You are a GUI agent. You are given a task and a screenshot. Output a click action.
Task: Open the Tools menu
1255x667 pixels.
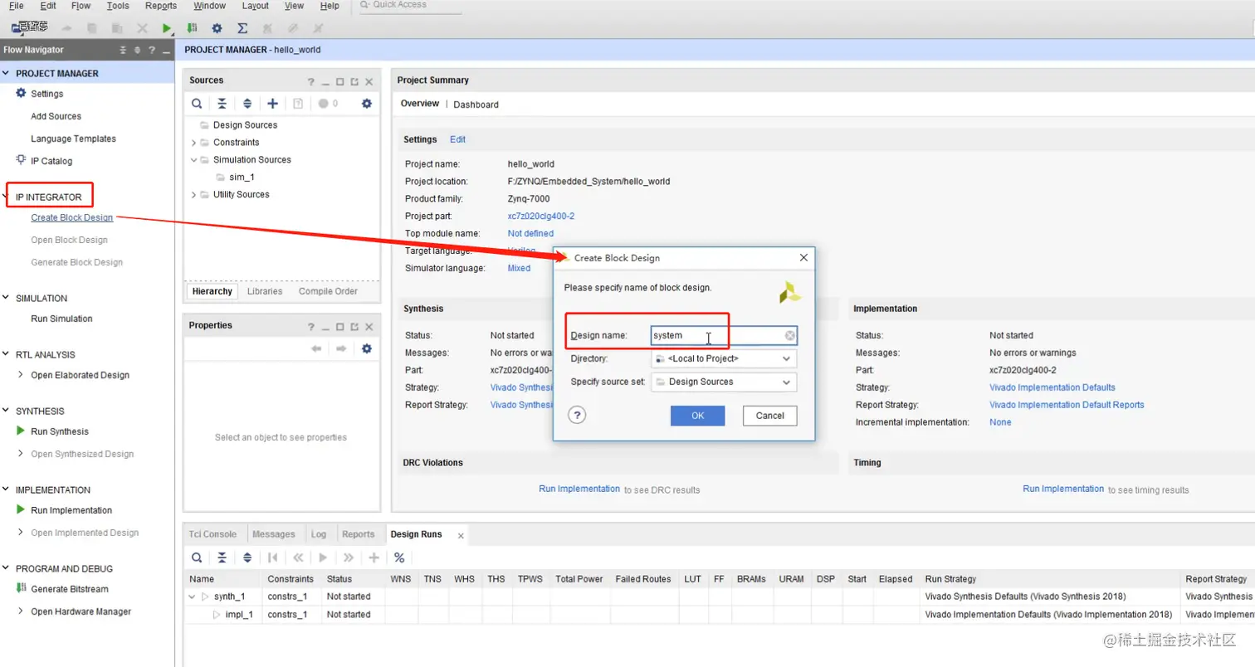118,6
